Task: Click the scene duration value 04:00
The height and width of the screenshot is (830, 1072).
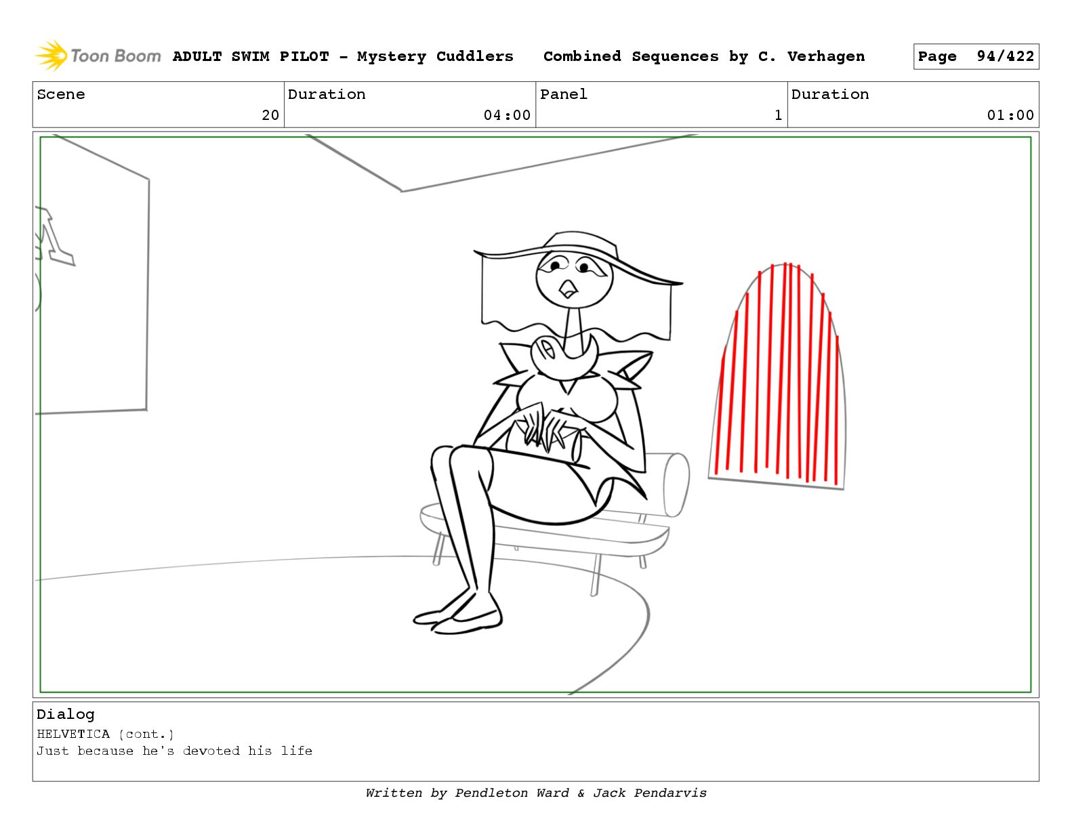Action: tap(507, 115)
